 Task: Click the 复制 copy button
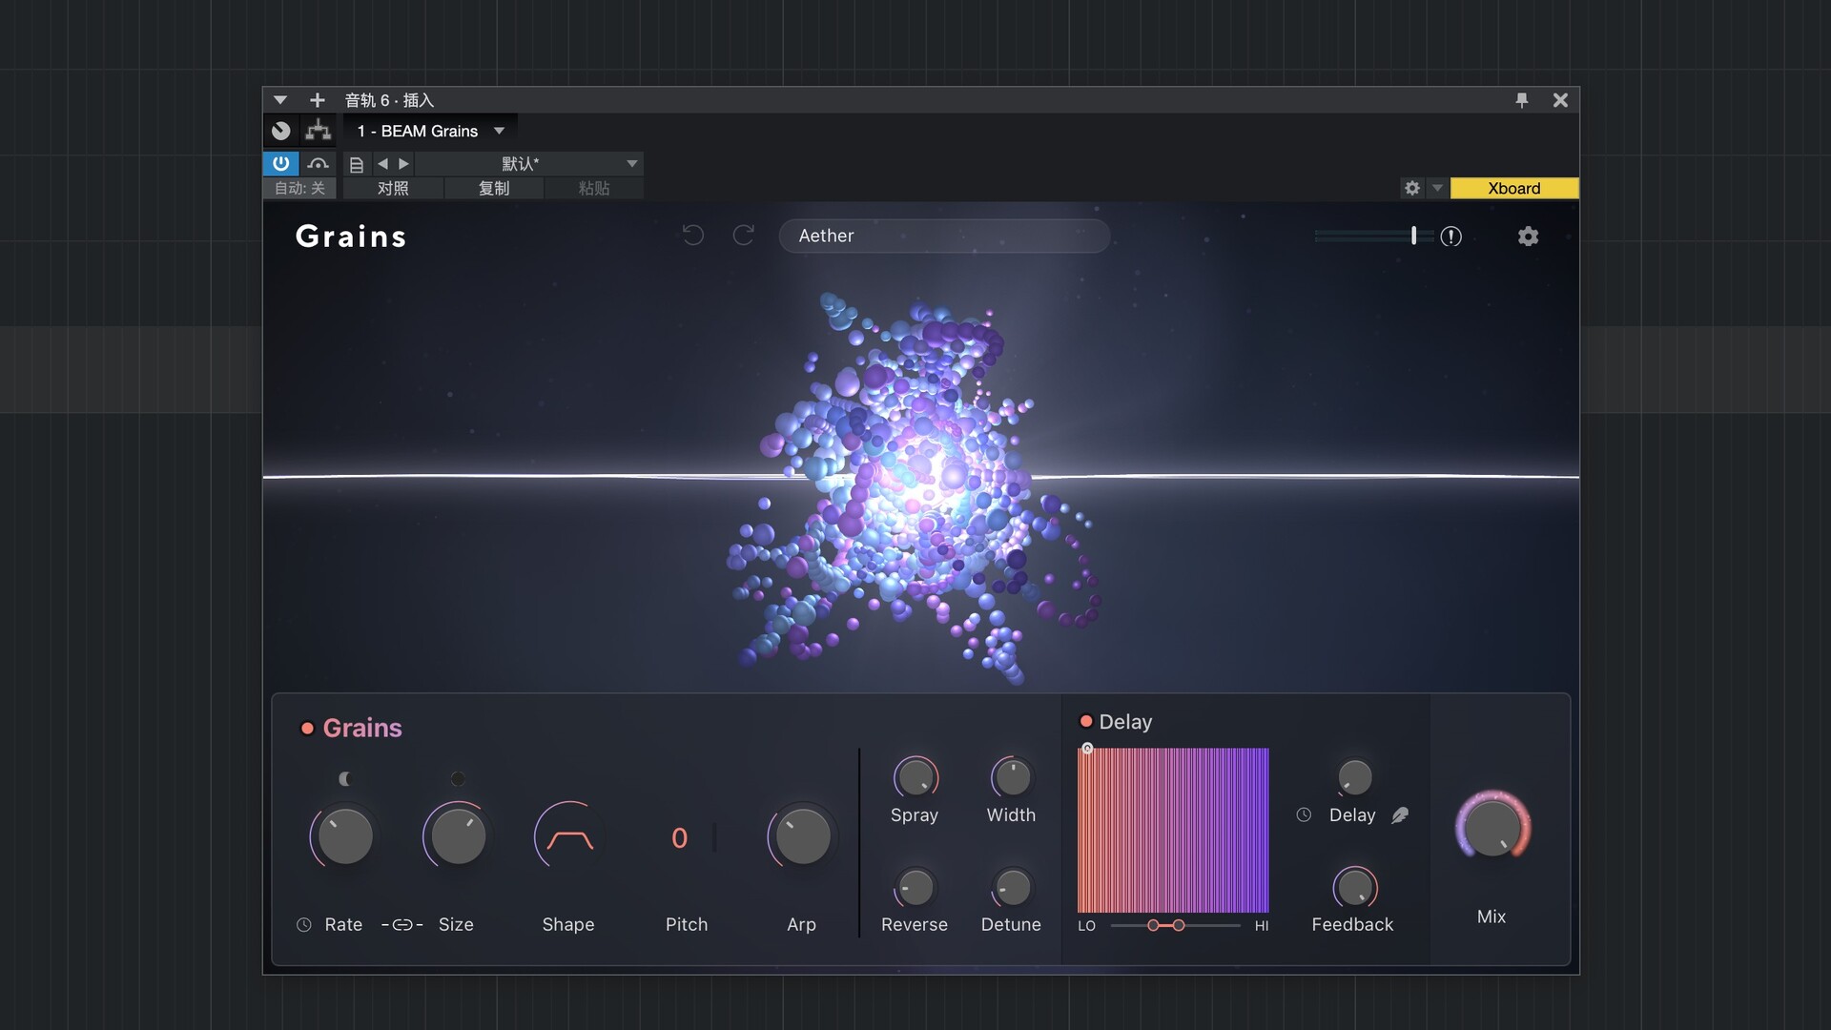[493, 188]
